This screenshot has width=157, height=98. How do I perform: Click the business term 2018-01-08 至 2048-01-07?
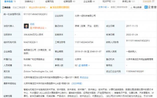pos(88,51)
